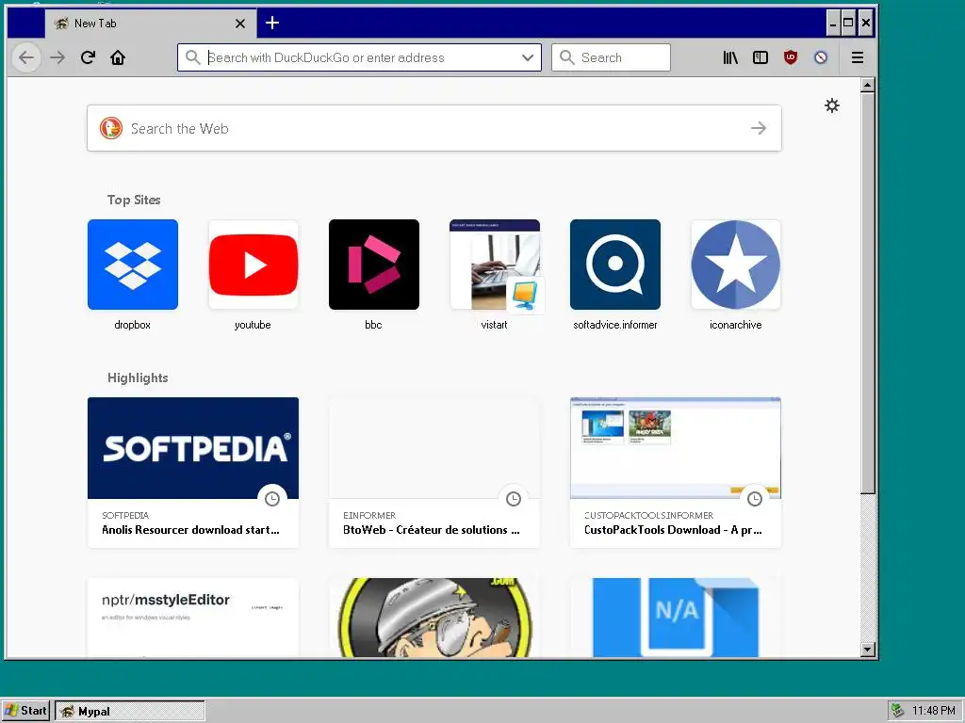
Task: Show the sidebars panel icon
Action: tap(761, 57)
